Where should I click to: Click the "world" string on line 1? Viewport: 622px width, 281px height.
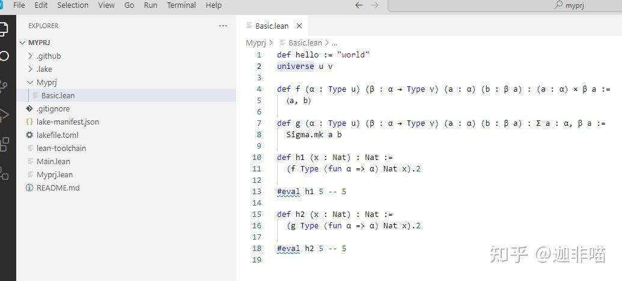pyautogui.click(x=353, y=55)
